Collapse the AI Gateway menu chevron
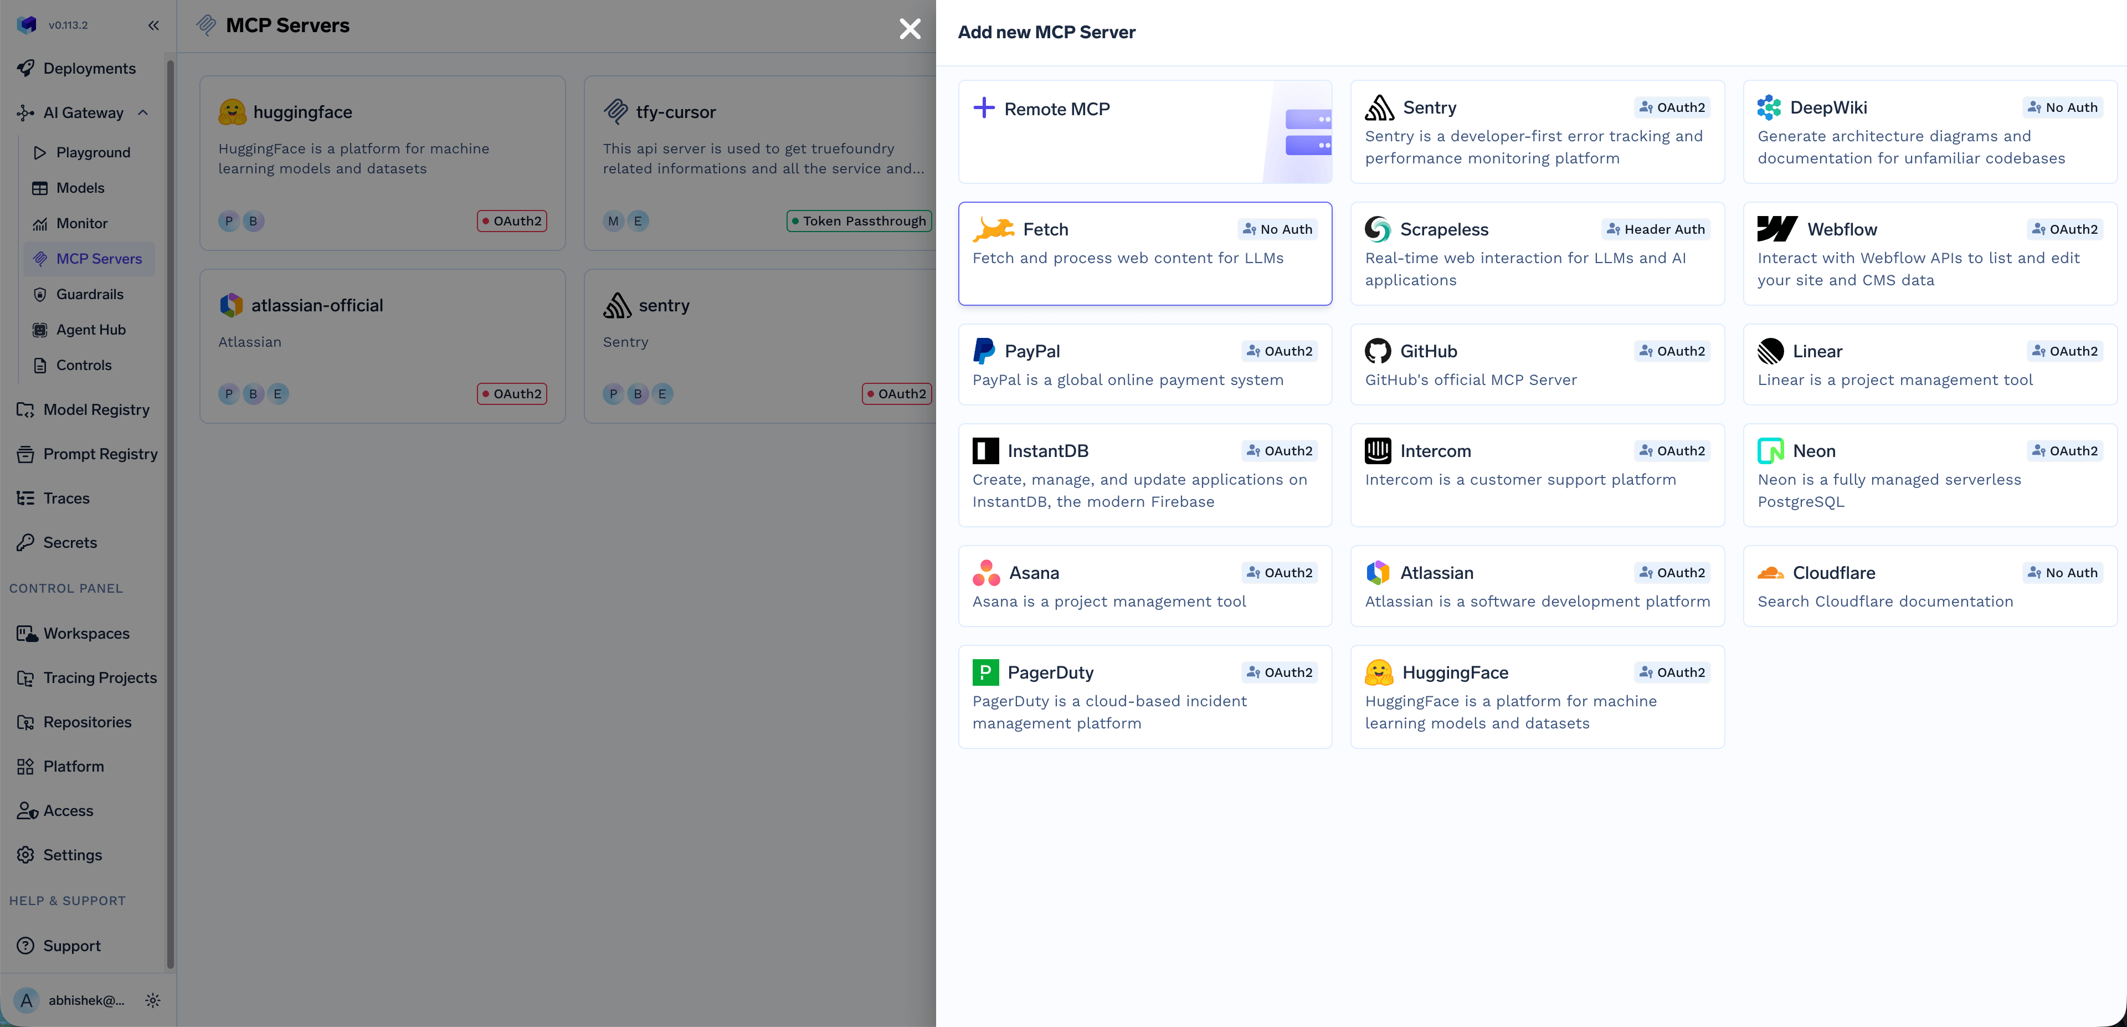Image resolution: width=2127 pixels, height=1027 pixels. [x=143, y=112]
